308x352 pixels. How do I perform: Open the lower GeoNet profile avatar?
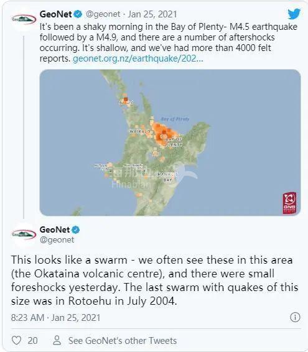24,235
